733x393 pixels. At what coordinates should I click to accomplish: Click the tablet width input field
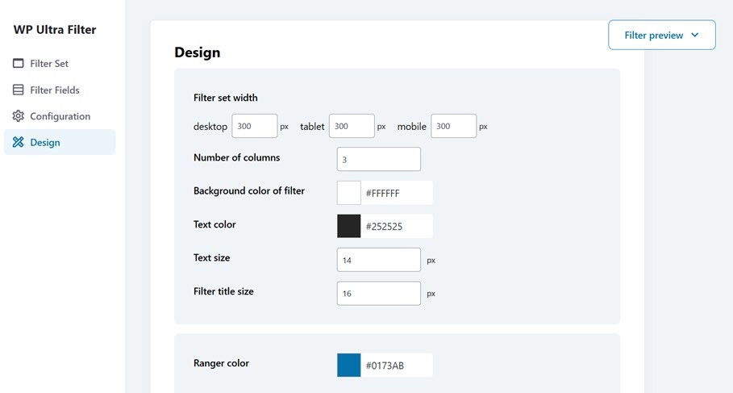click(352, 127)
